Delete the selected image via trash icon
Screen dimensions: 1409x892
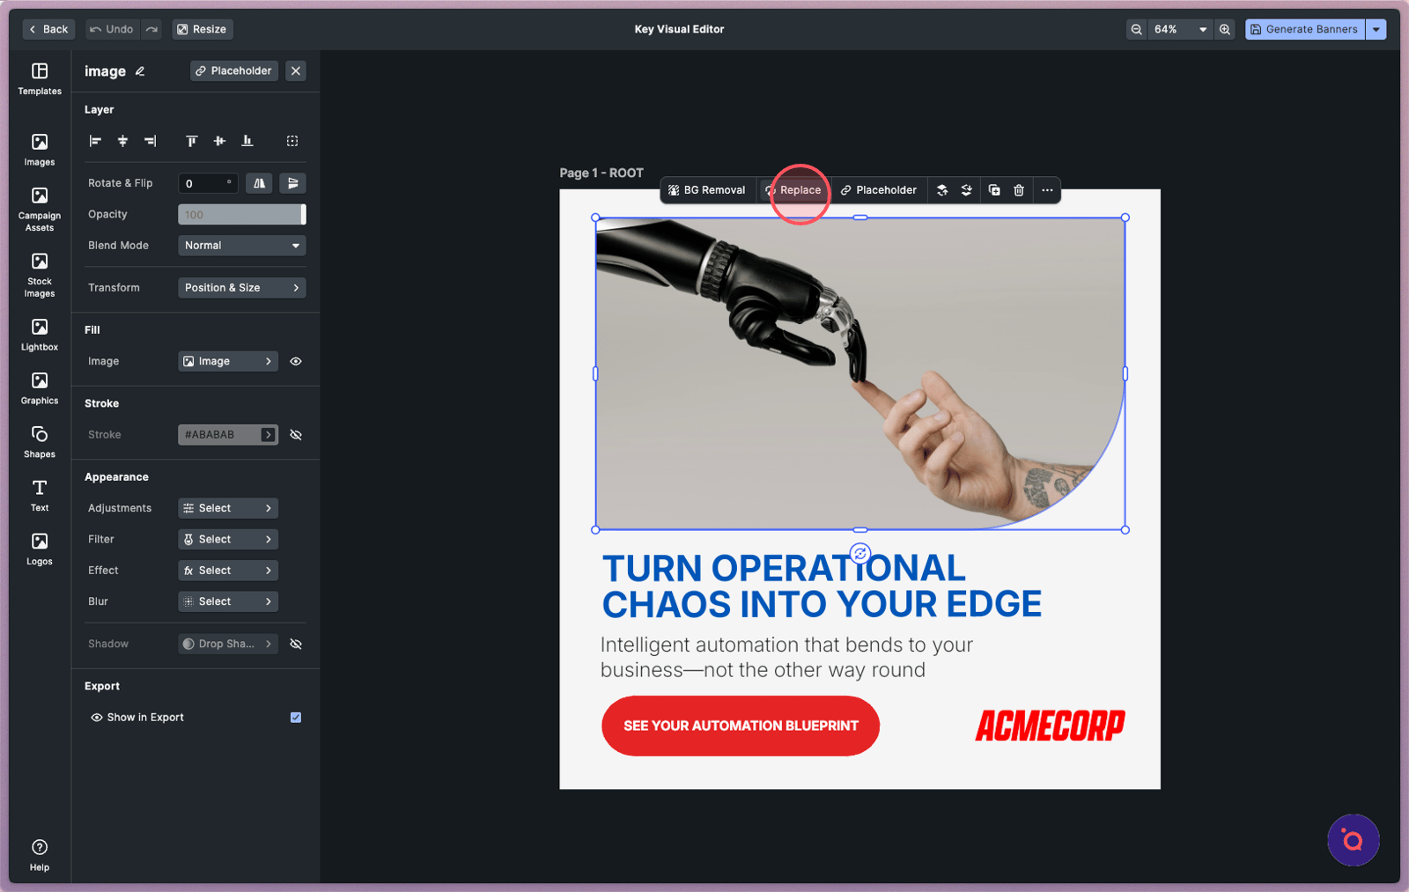click(x=1019, y=190)
